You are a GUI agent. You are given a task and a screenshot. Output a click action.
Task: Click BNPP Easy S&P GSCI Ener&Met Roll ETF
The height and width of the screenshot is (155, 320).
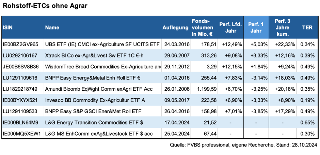pos(93,111)
